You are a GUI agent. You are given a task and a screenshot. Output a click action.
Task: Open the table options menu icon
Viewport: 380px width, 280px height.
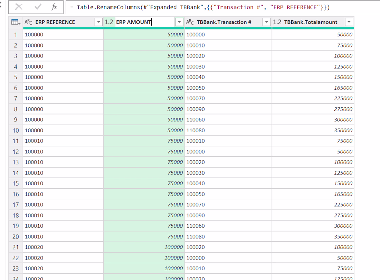pyautogui.click(x=16, y=22)
